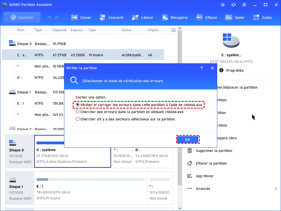Select the Disque 0 row in list
The image size is (281, 211).
[x=83, y=44]
